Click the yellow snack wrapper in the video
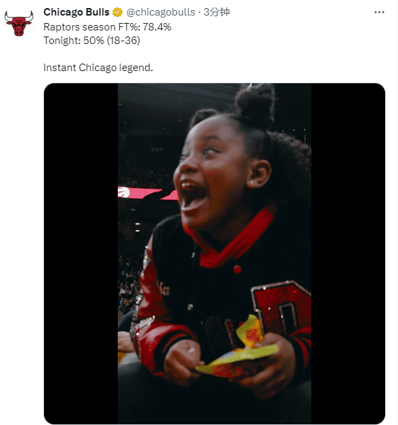This screenshot has height=425, width=398. coord(238,350)
